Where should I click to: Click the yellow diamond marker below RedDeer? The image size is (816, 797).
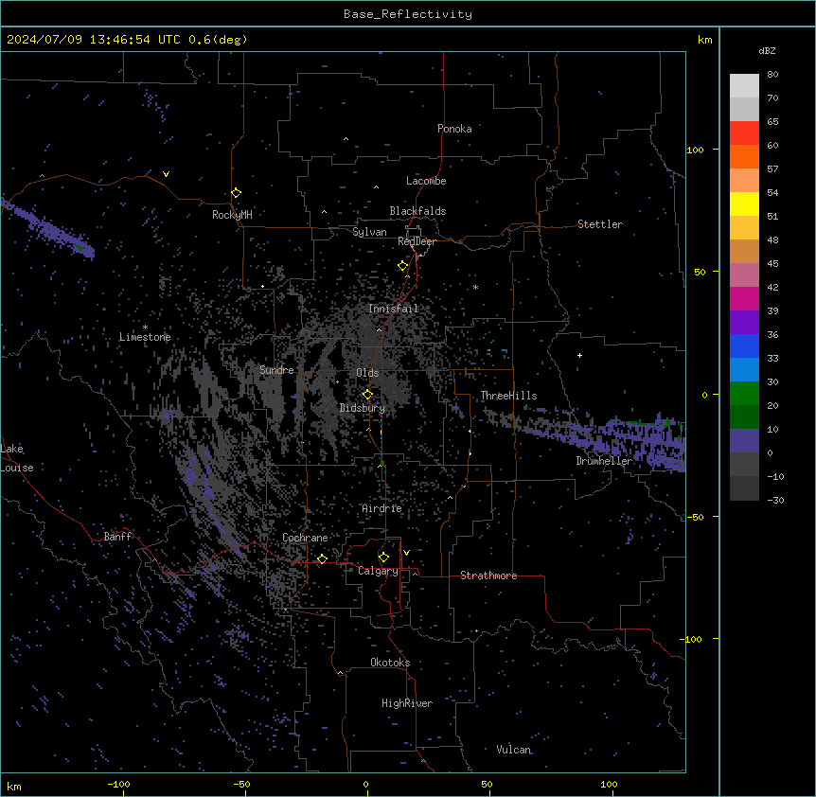[403, 266]
